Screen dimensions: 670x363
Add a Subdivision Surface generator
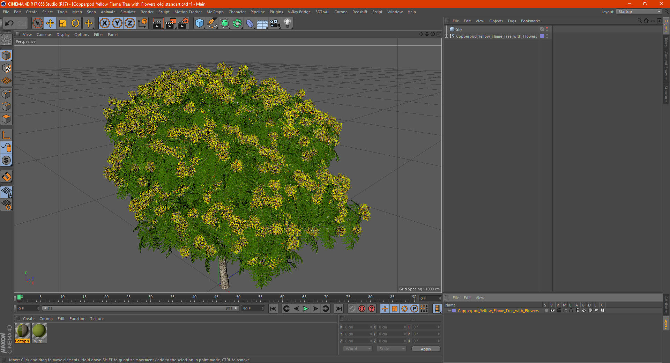(x=225, y=23)
